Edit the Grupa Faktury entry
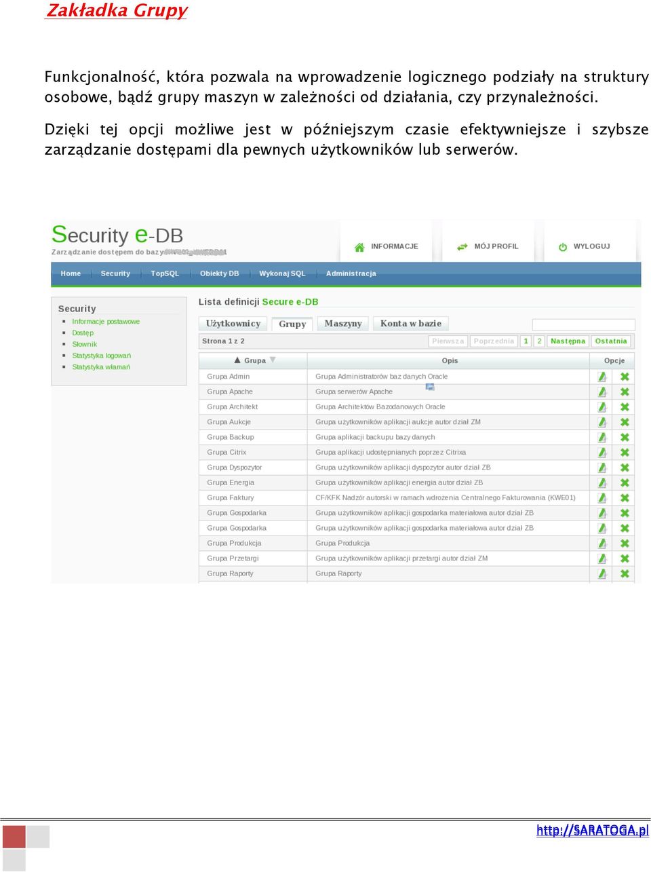 click(x=601, y=498)
